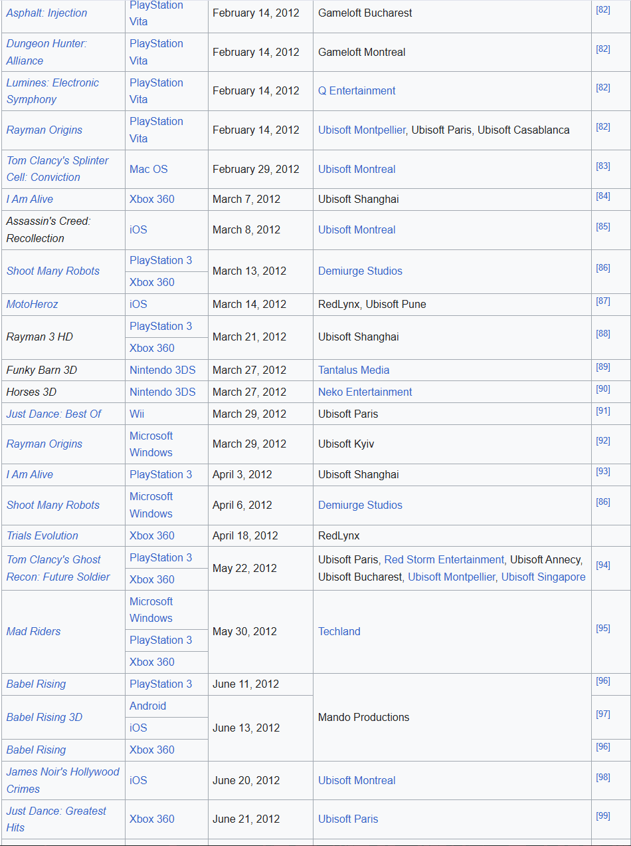Open the MotoHeroz game link
The image size is (631, 846).
tap(32, 304)
